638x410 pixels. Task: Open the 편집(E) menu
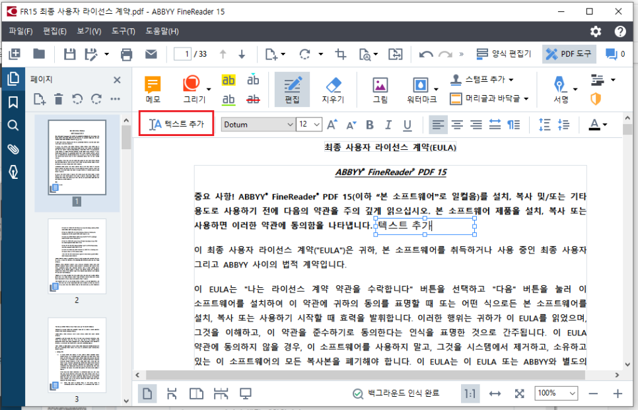pos(55,31)
